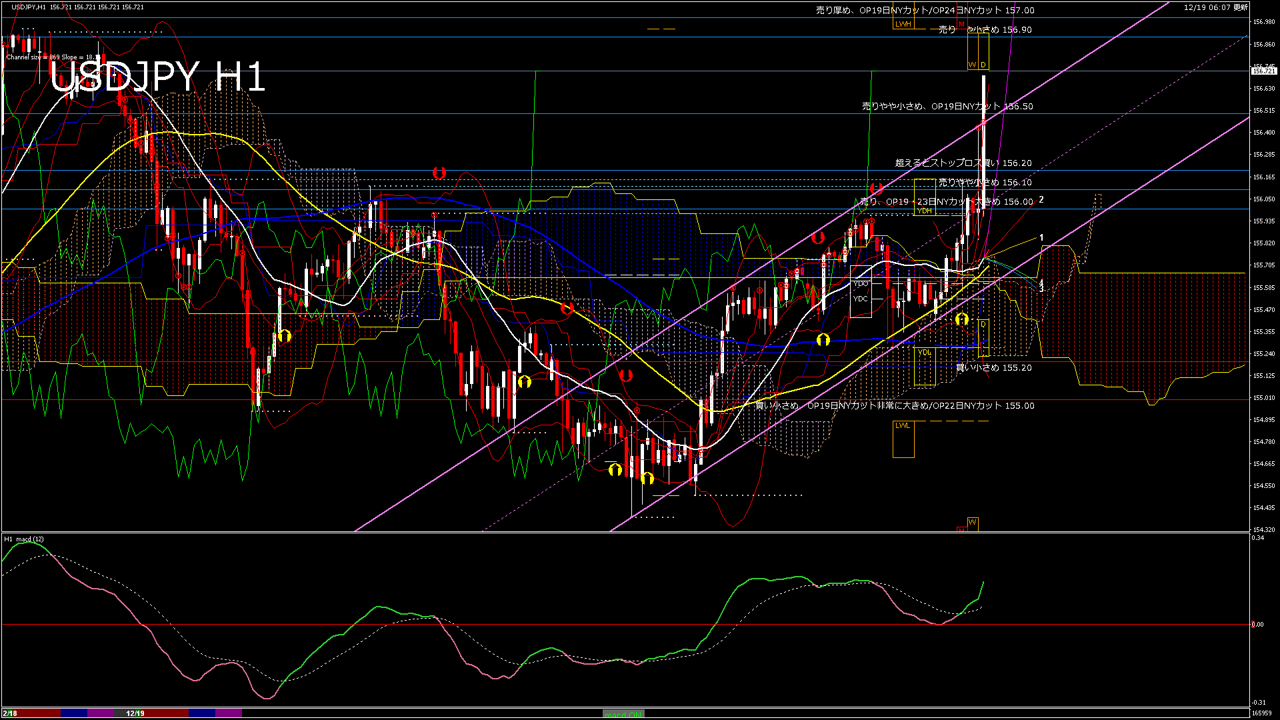Click the YDO yesterday-open label
Screen dimensions: 1280x720
(861, 283)
